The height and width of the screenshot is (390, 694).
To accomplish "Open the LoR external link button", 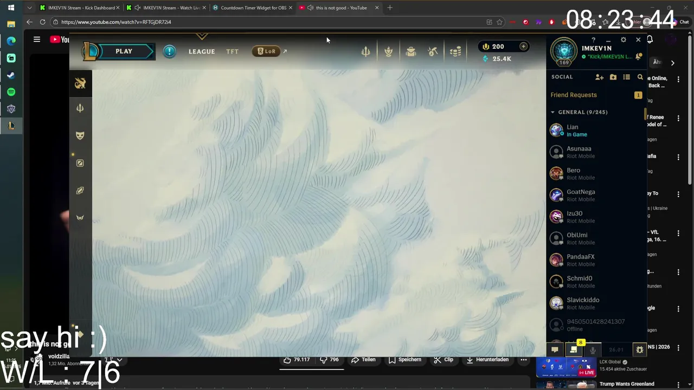I will pos(269,51).
